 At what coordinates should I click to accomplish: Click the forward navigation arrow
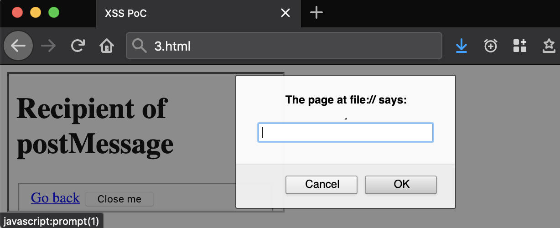(48, 46)
